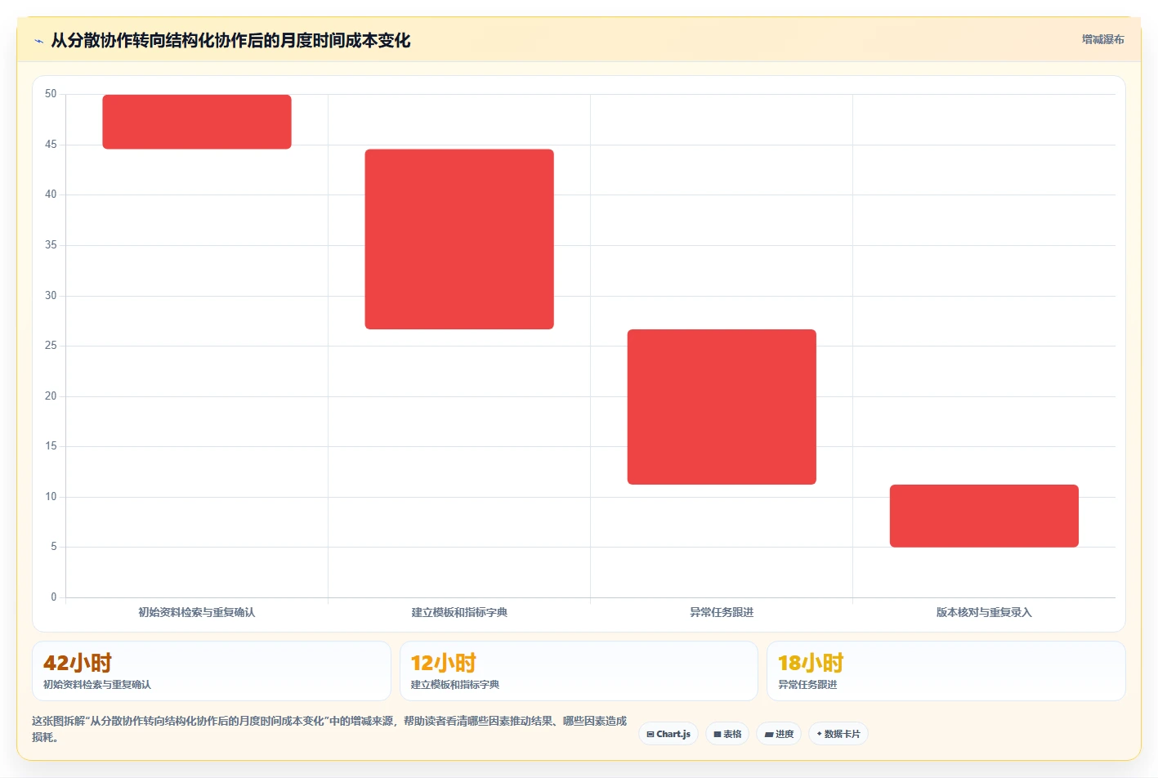Click the y-axis tick label 35
The height and width of the screenshot is (778, 1158).
click(x=51, y=245)
